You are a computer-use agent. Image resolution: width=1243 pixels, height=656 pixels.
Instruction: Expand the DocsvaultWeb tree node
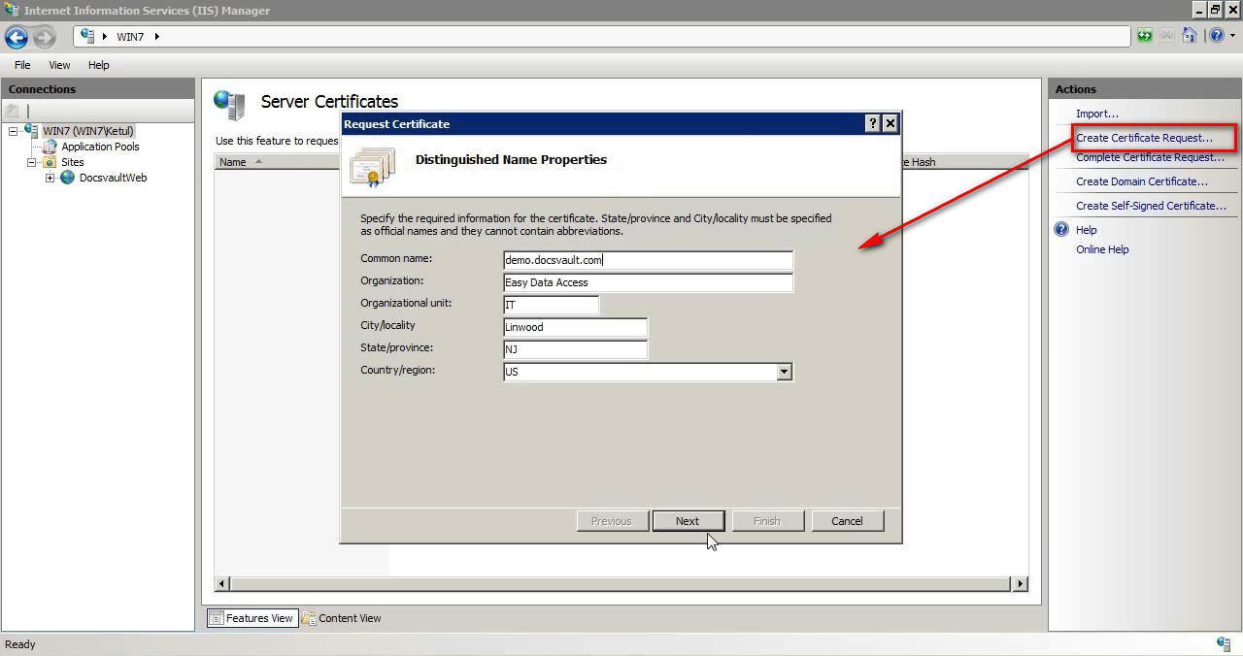tap(50, 178)
